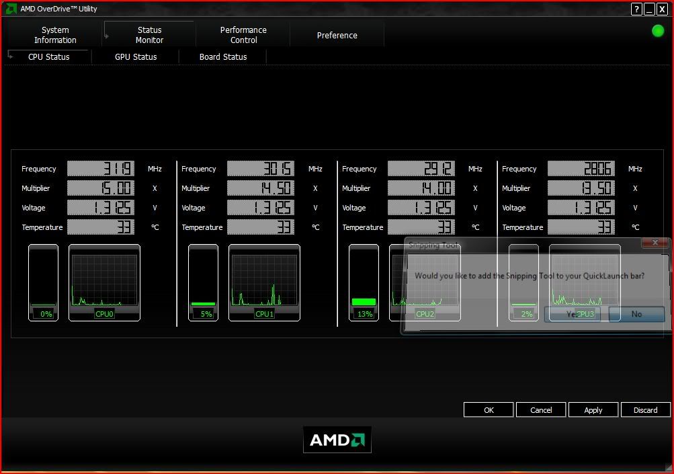The image size is (674, 474).
Task: Select the CPU Status sub-tab
Action: [x=48, y=56]
